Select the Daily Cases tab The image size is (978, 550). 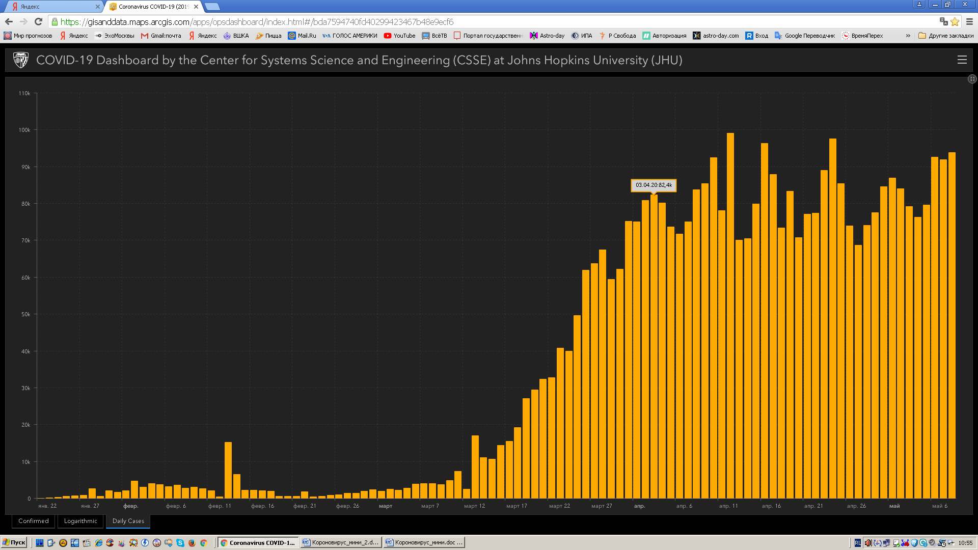pos(128,521)
